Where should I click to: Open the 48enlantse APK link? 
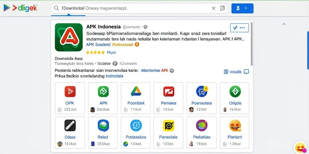tap(154, 71)
